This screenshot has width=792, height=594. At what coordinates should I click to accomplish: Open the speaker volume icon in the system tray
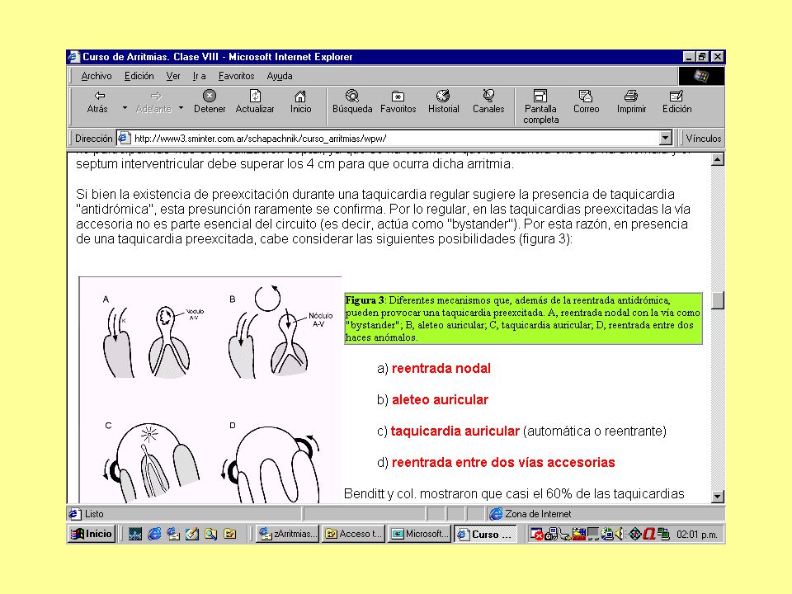click(x=620, y=534)
